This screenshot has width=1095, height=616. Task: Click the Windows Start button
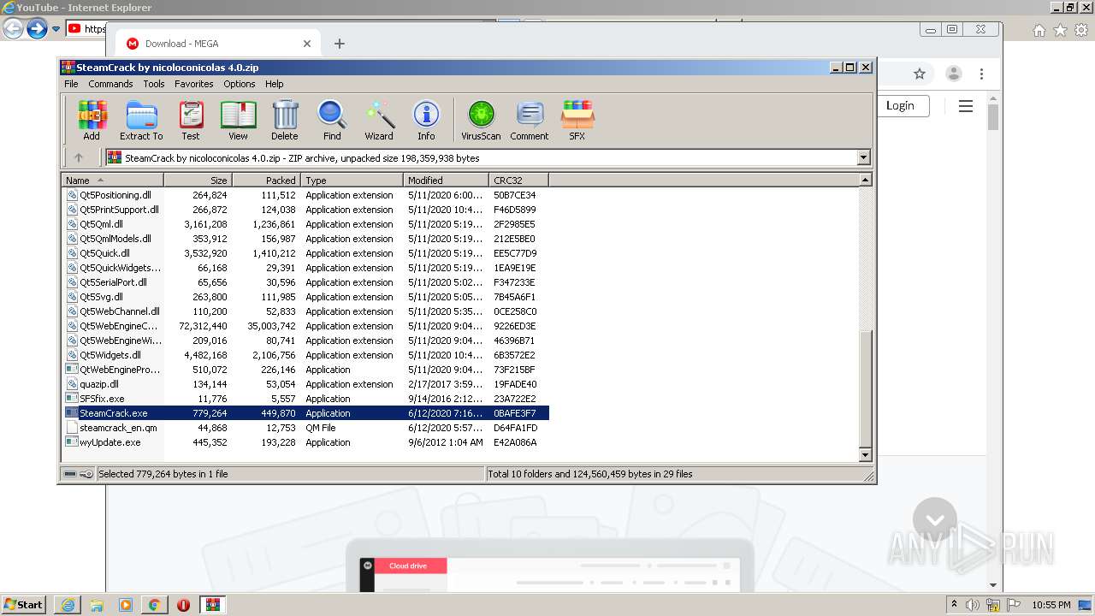pos(24,605)
